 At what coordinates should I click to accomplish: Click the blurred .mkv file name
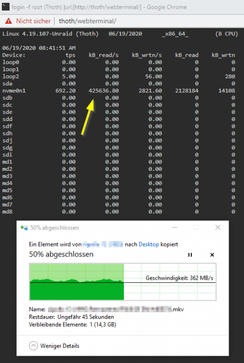116,309
